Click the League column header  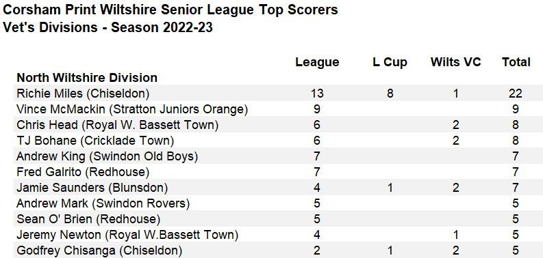(x=317, y=62)
